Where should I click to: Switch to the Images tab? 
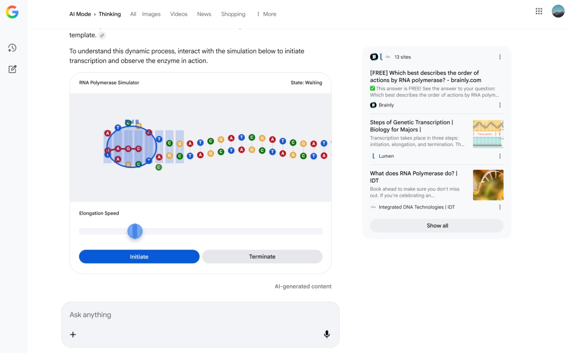coord(151,14)
